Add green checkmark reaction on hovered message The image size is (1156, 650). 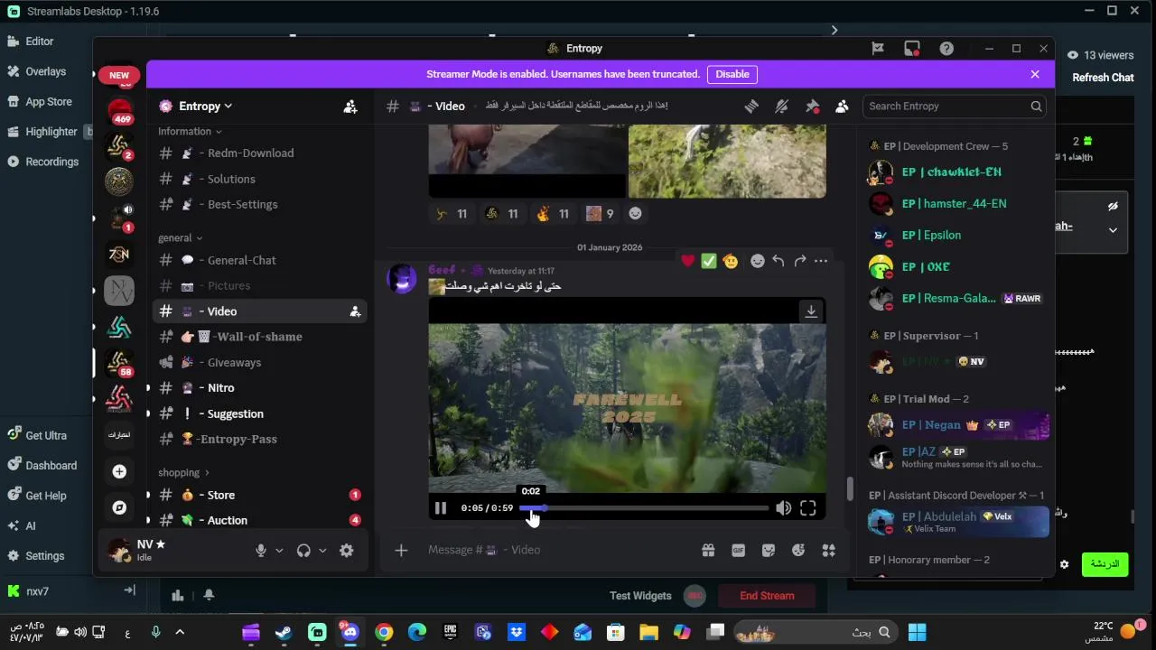click(709, 261)
